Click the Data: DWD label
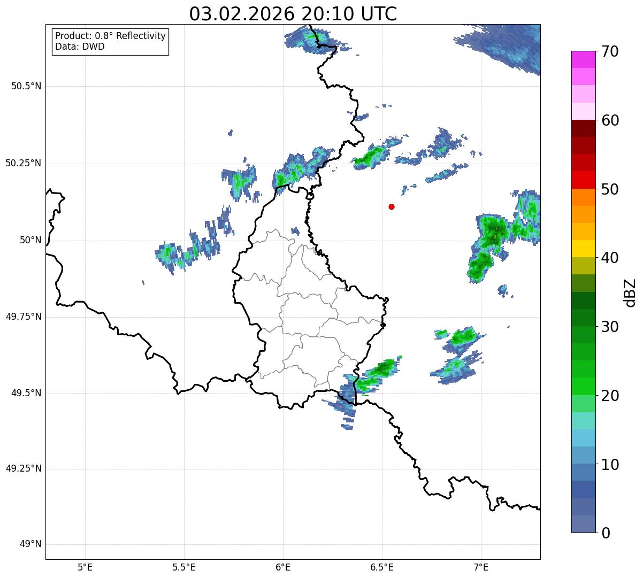Screen dimensions: 643x578 80,47
